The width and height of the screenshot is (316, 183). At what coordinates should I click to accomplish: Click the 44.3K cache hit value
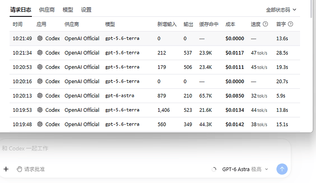coord(206,124)
